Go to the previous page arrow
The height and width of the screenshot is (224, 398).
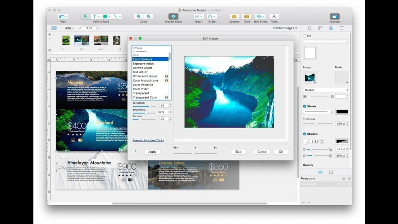tap(80, 28)
